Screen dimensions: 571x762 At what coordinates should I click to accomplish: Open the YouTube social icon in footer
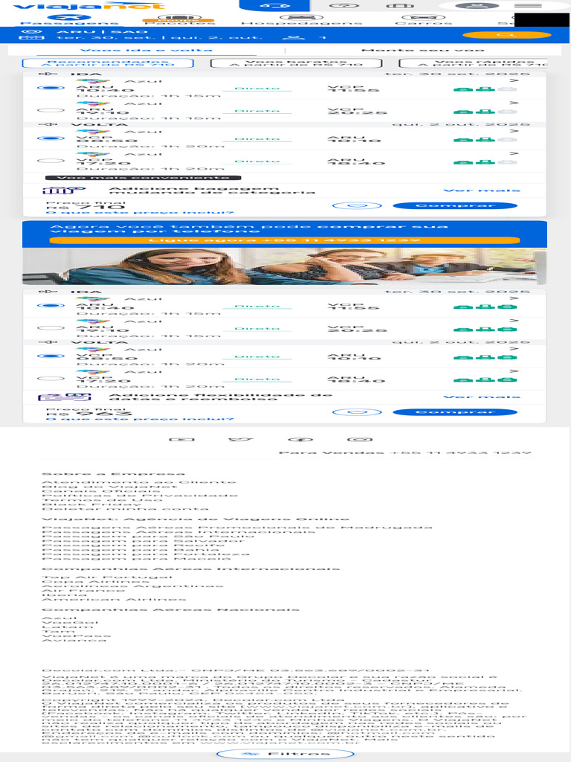[x=181, y=440]
